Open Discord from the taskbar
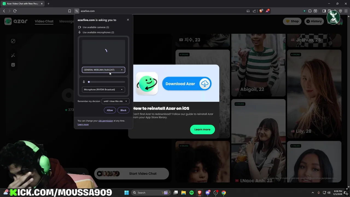This screenshot has width=350, height=197. tap(208, 193)
